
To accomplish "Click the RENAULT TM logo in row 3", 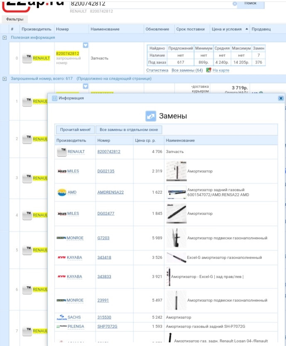I will [27, 178].
